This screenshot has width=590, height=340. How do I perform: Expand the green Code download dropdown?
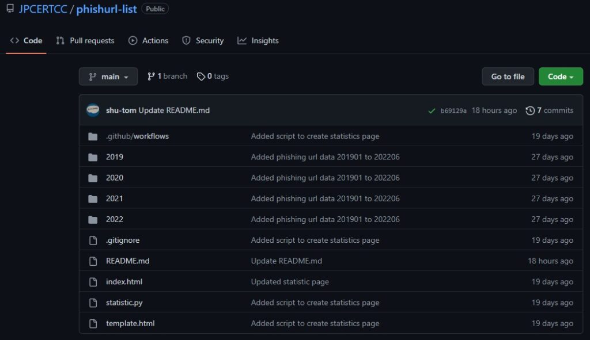[560, 76]
